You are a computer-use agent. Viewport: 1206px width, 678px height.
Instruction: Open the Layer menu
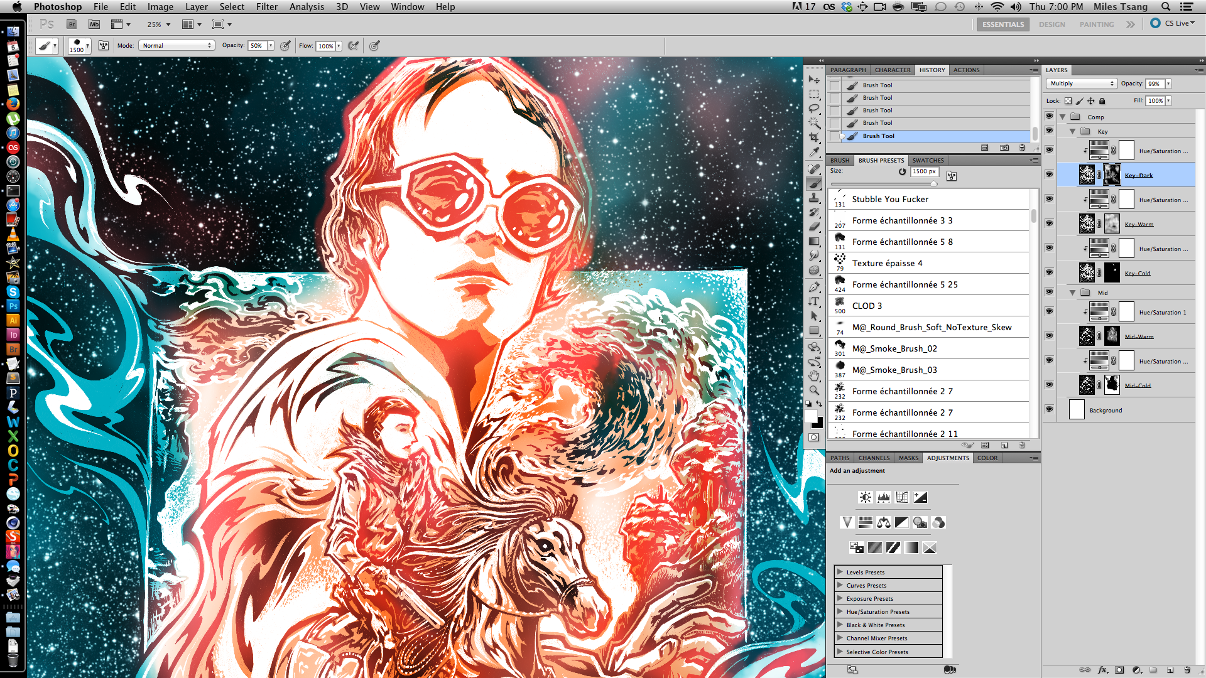(x=197, y=7)
